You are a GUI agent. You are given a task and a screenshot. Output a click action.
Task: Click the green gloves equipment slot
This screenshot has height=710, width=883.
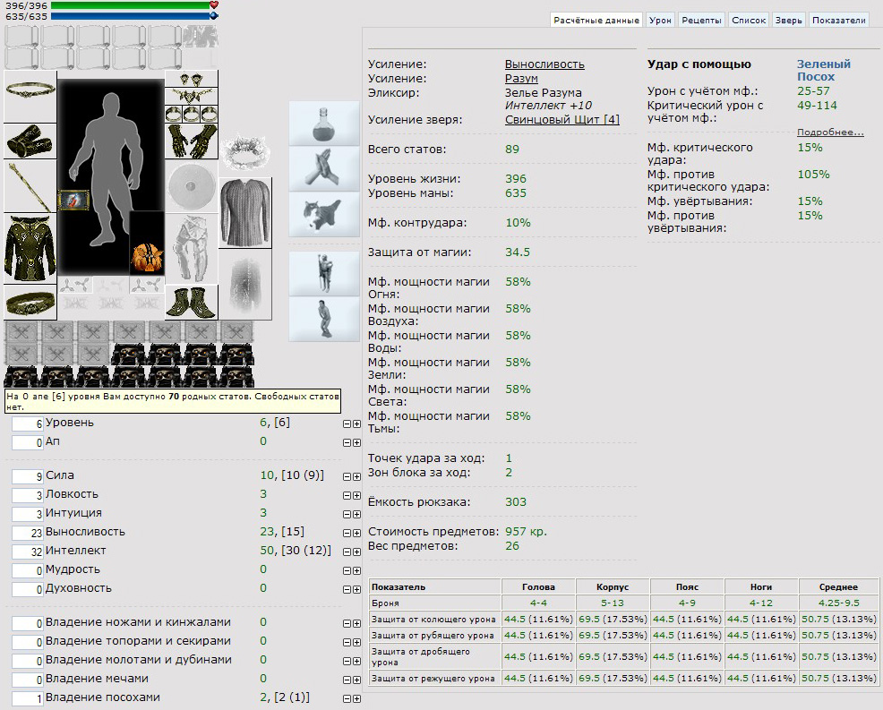(192, 141)
